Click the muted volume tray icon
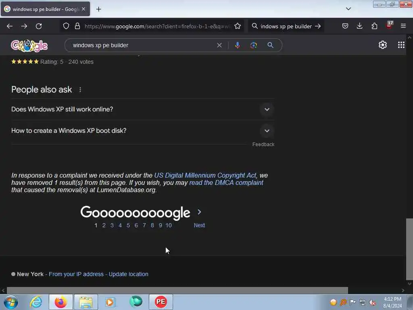The image size is (413, 310). click(372, 302)
